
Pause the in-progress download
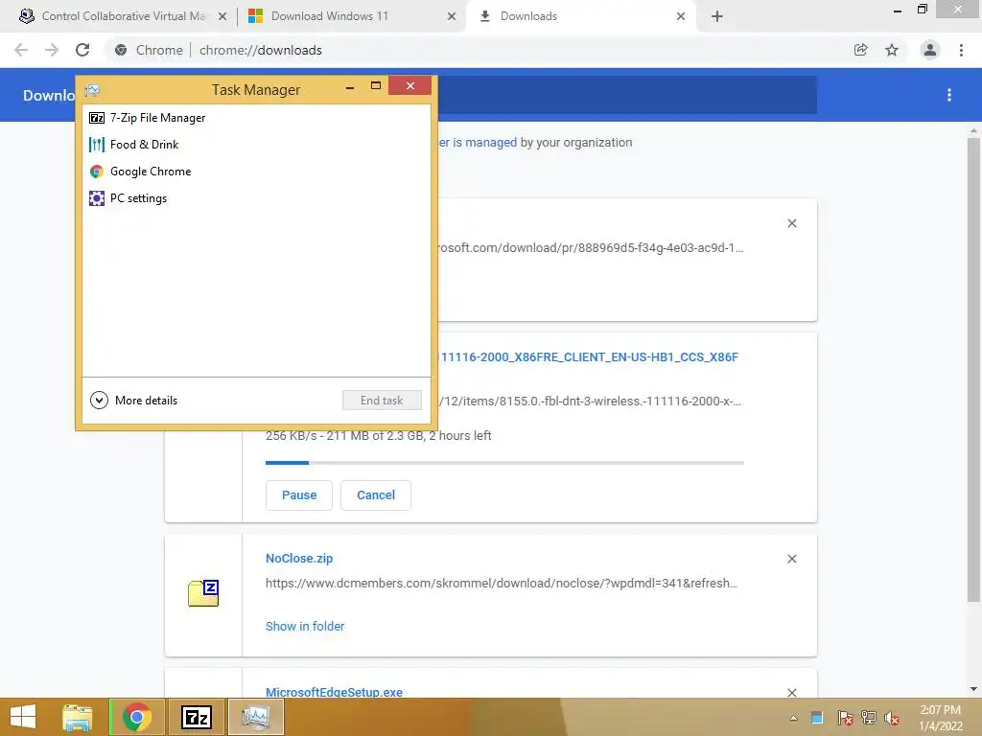[x=299, y=495]
